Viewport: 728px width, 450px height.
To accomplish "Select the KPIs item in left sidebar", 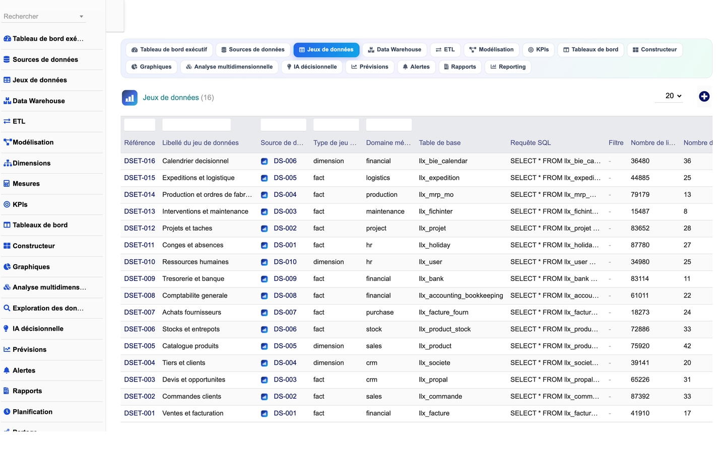I will (20, 204).
